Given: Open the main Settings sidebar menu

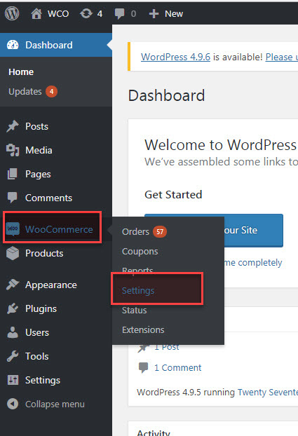Looking at the screenshot, I should click(43, 381).
